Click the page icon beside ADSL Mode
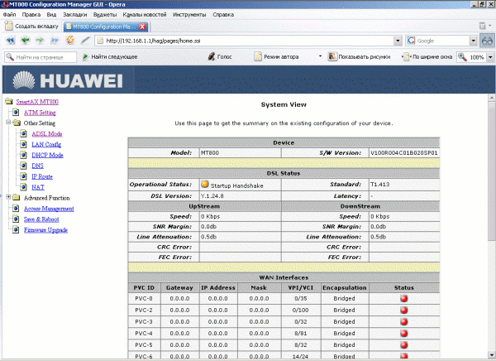This screenshot has height=361, width=496. 23,133
